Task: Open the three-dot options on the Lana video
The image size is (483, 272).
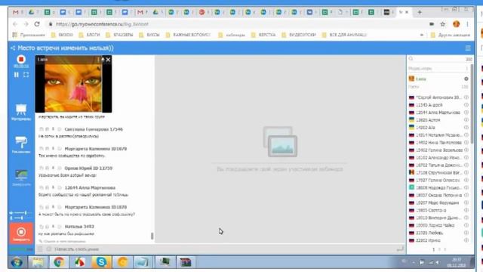Action: click(x=98, y=60)
